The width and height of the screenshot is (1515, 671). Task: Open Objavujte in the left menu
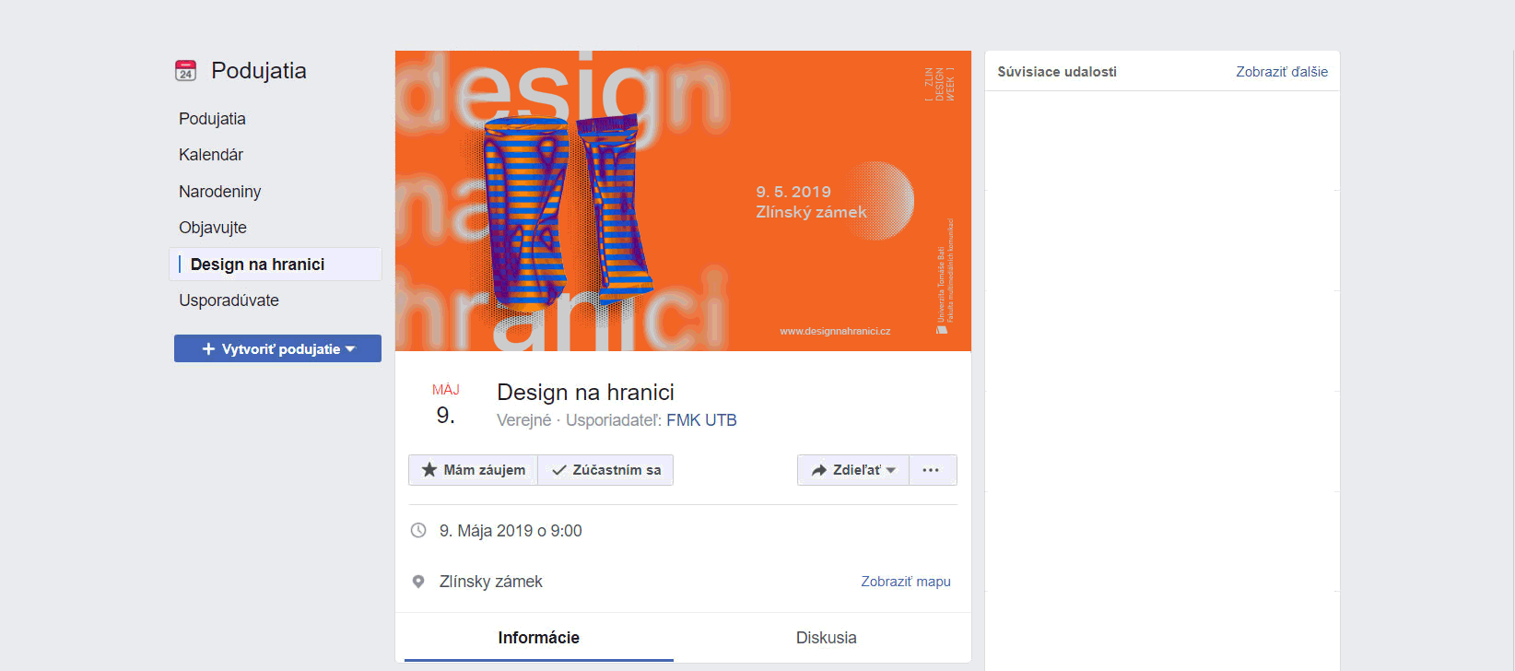coord(213,228)
